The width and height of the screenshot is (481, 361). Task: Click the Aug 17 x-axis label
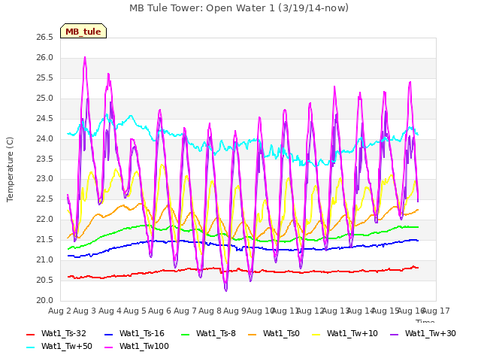pyautogui.click(x=436, y=311)
